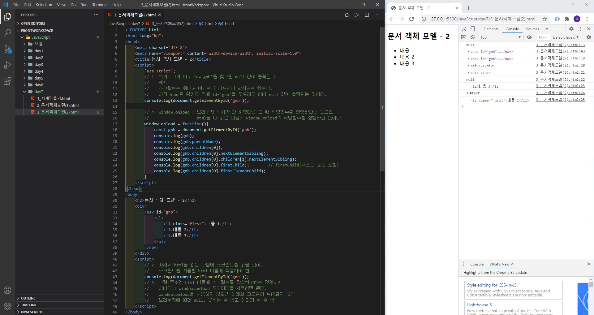Open editor More Actions ellipsis
594x315 pixels.
377,15
